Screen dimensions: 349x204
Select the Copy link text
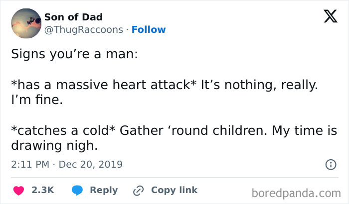click(174, 190)
